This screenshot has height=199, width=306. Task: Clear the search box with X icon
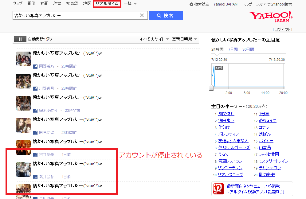click(x=142, y=16)
